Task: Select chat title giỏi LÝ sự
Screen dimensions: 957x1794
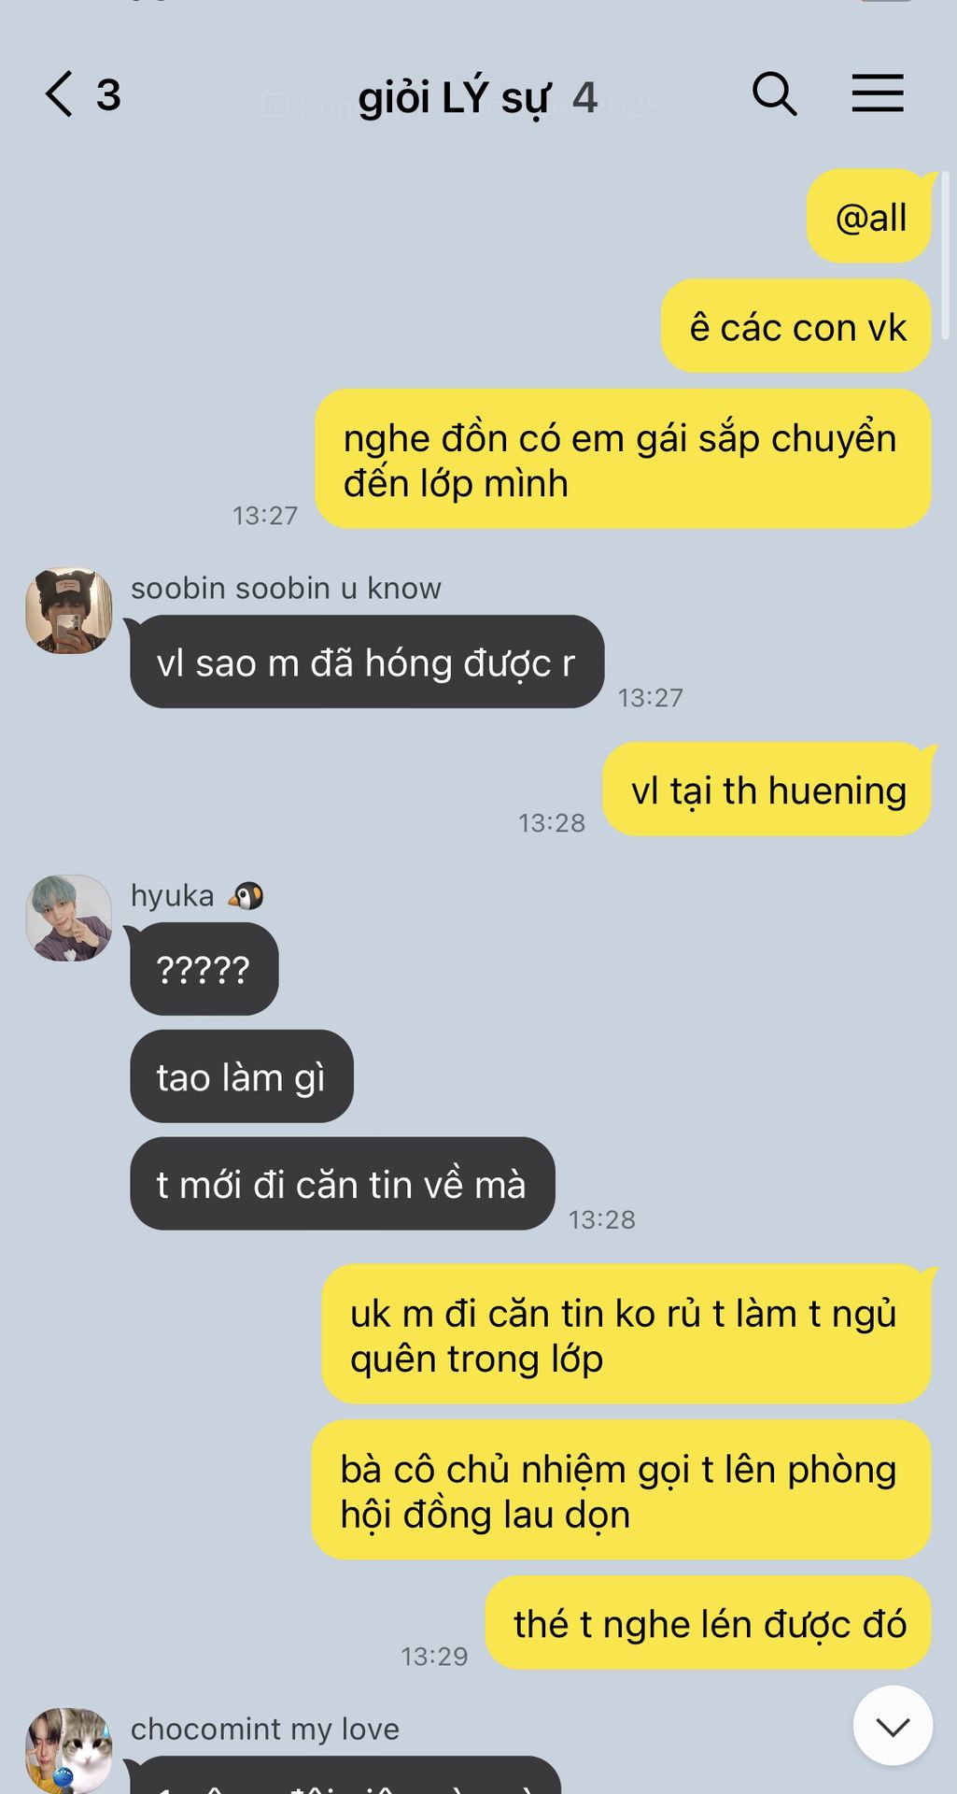Action: 454,97
